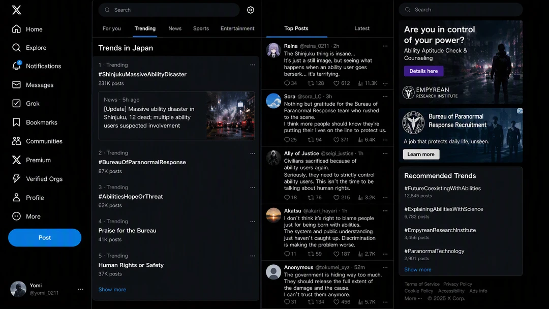Switch to the Entertainment tab
The width and height of the screenshot is (549, 309).
237,28
